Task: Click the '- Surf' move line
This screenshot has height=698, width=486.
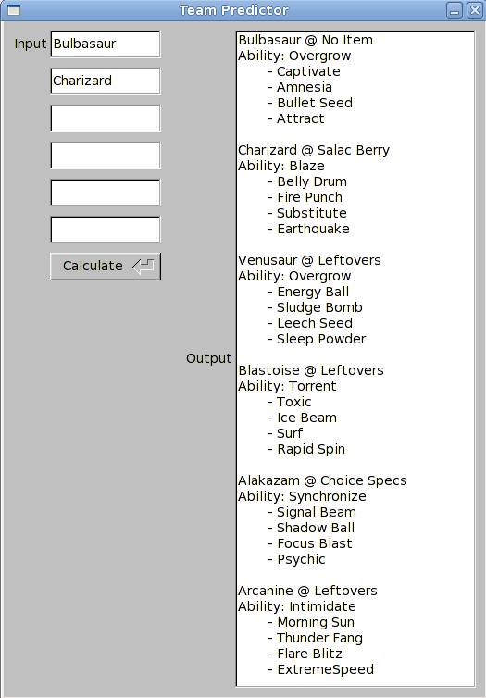Action: (x=285, y=433)
